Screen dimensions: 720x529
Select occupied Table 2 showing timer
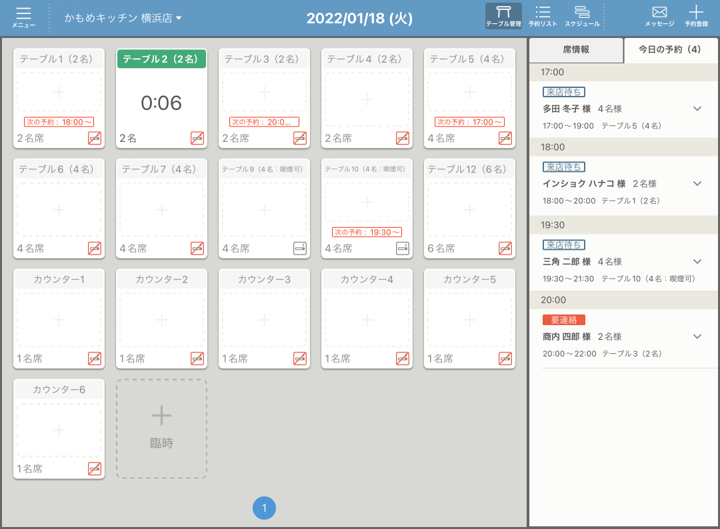(161, 103)
